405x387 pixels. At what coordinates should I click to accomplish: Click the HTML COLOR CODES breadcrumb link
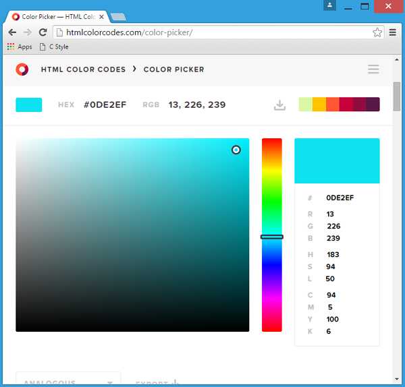tap(83, 69)
